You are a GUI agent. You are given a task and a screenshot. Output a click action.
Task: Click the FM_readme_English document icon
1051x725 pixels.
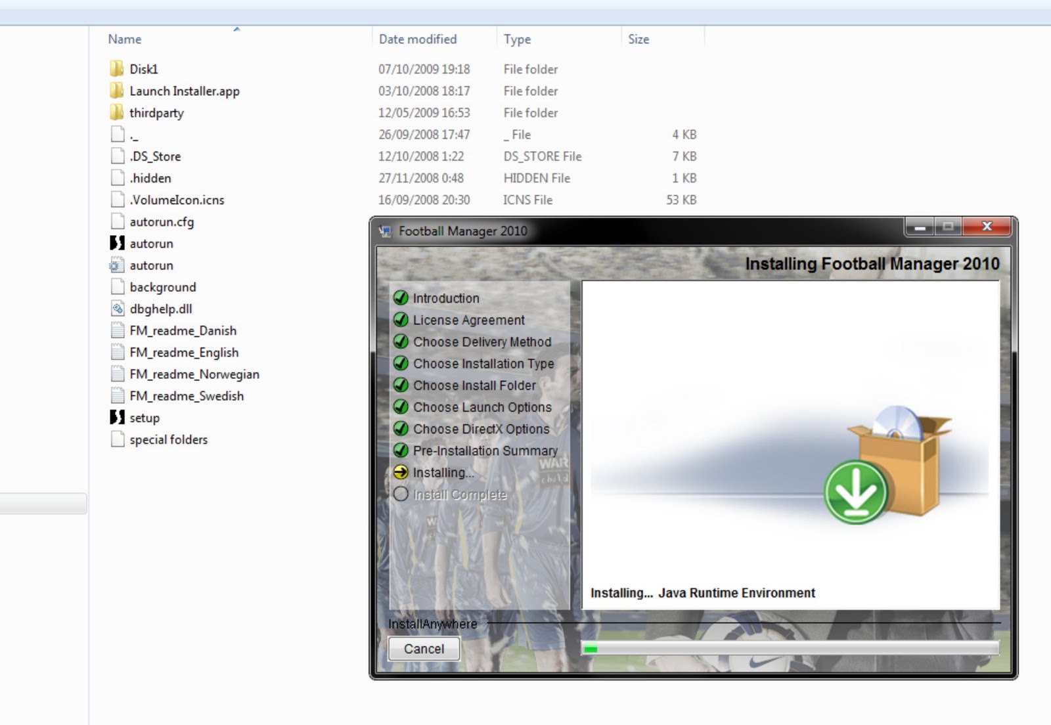pos(118,352)
